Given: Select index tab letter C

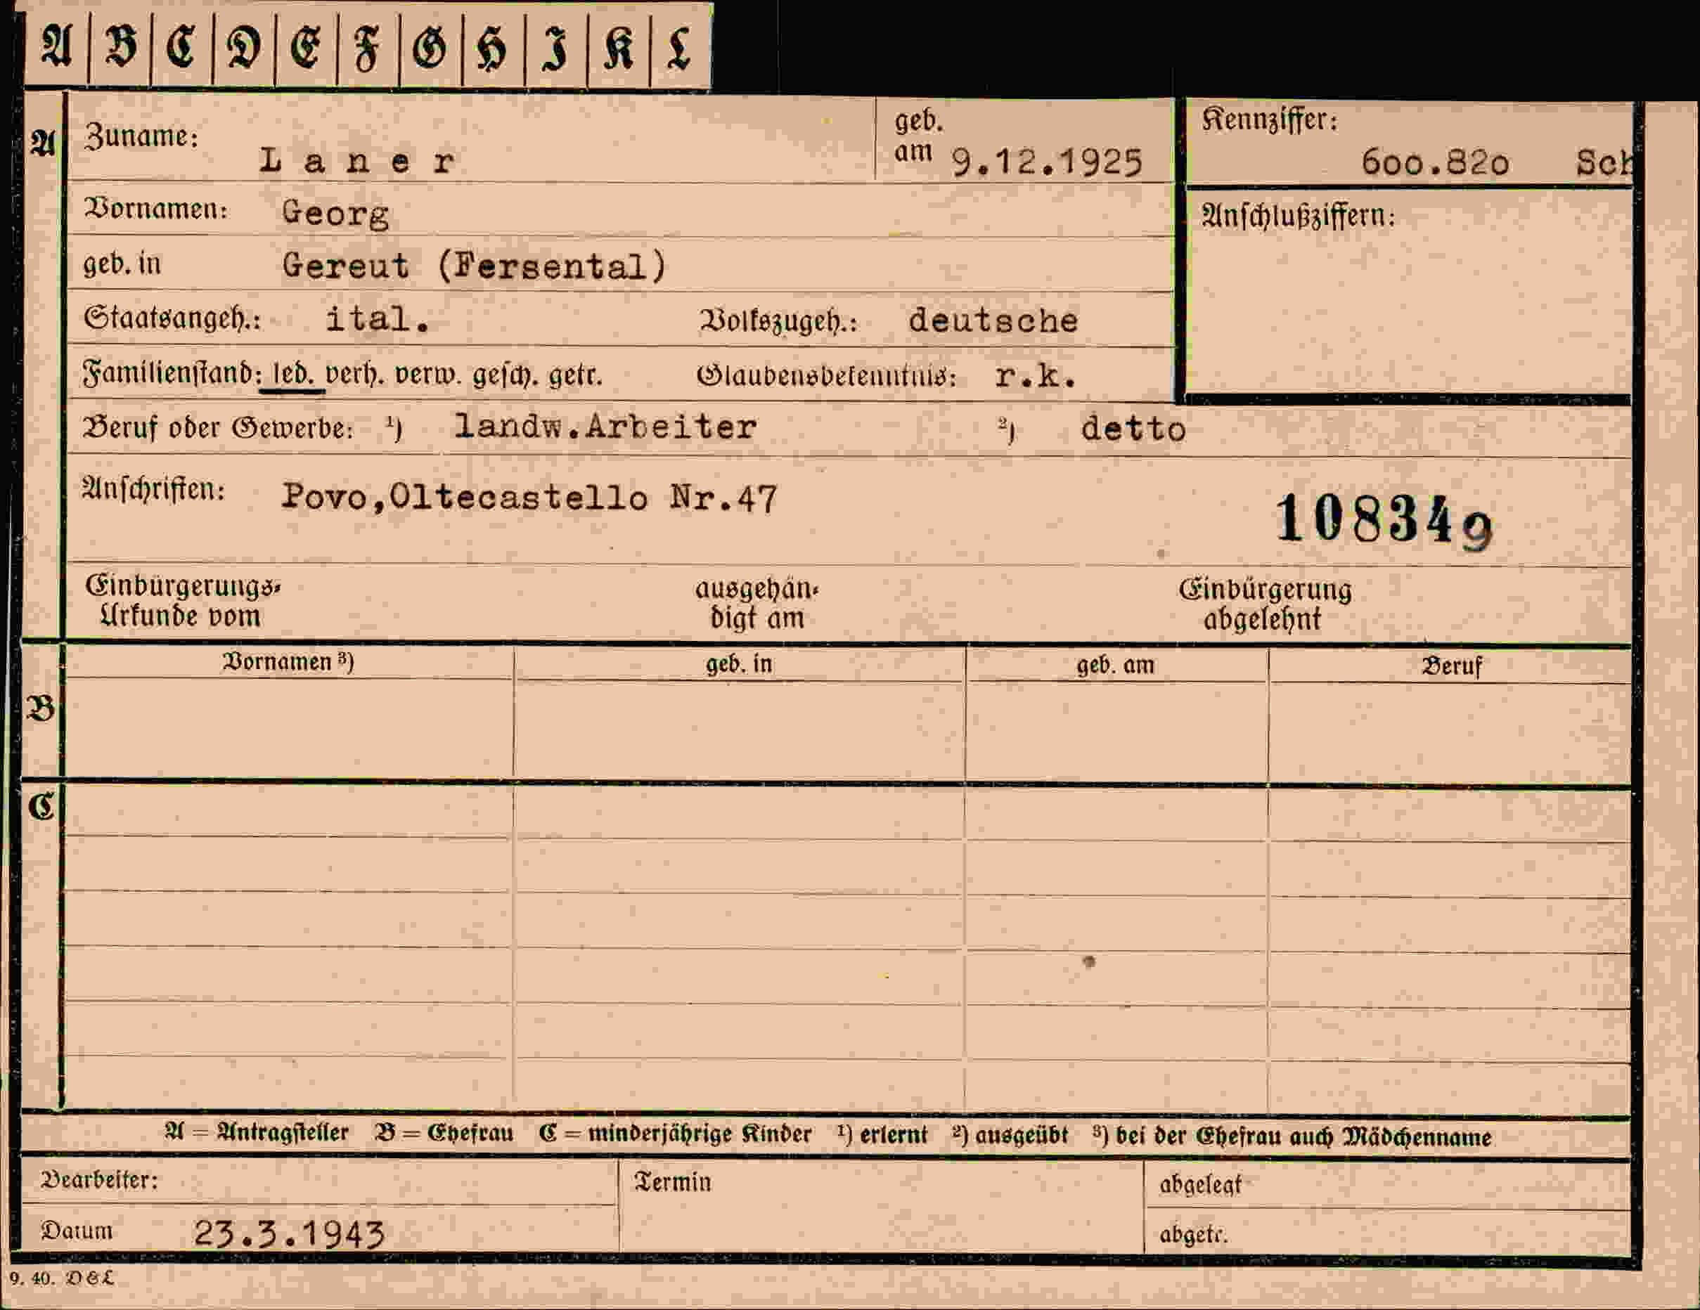Looking at the screenshot, I should click(181, 46).
